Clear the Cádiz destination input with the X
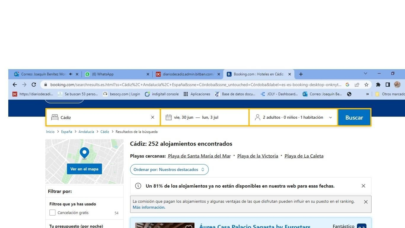 (x=153, y=117)
